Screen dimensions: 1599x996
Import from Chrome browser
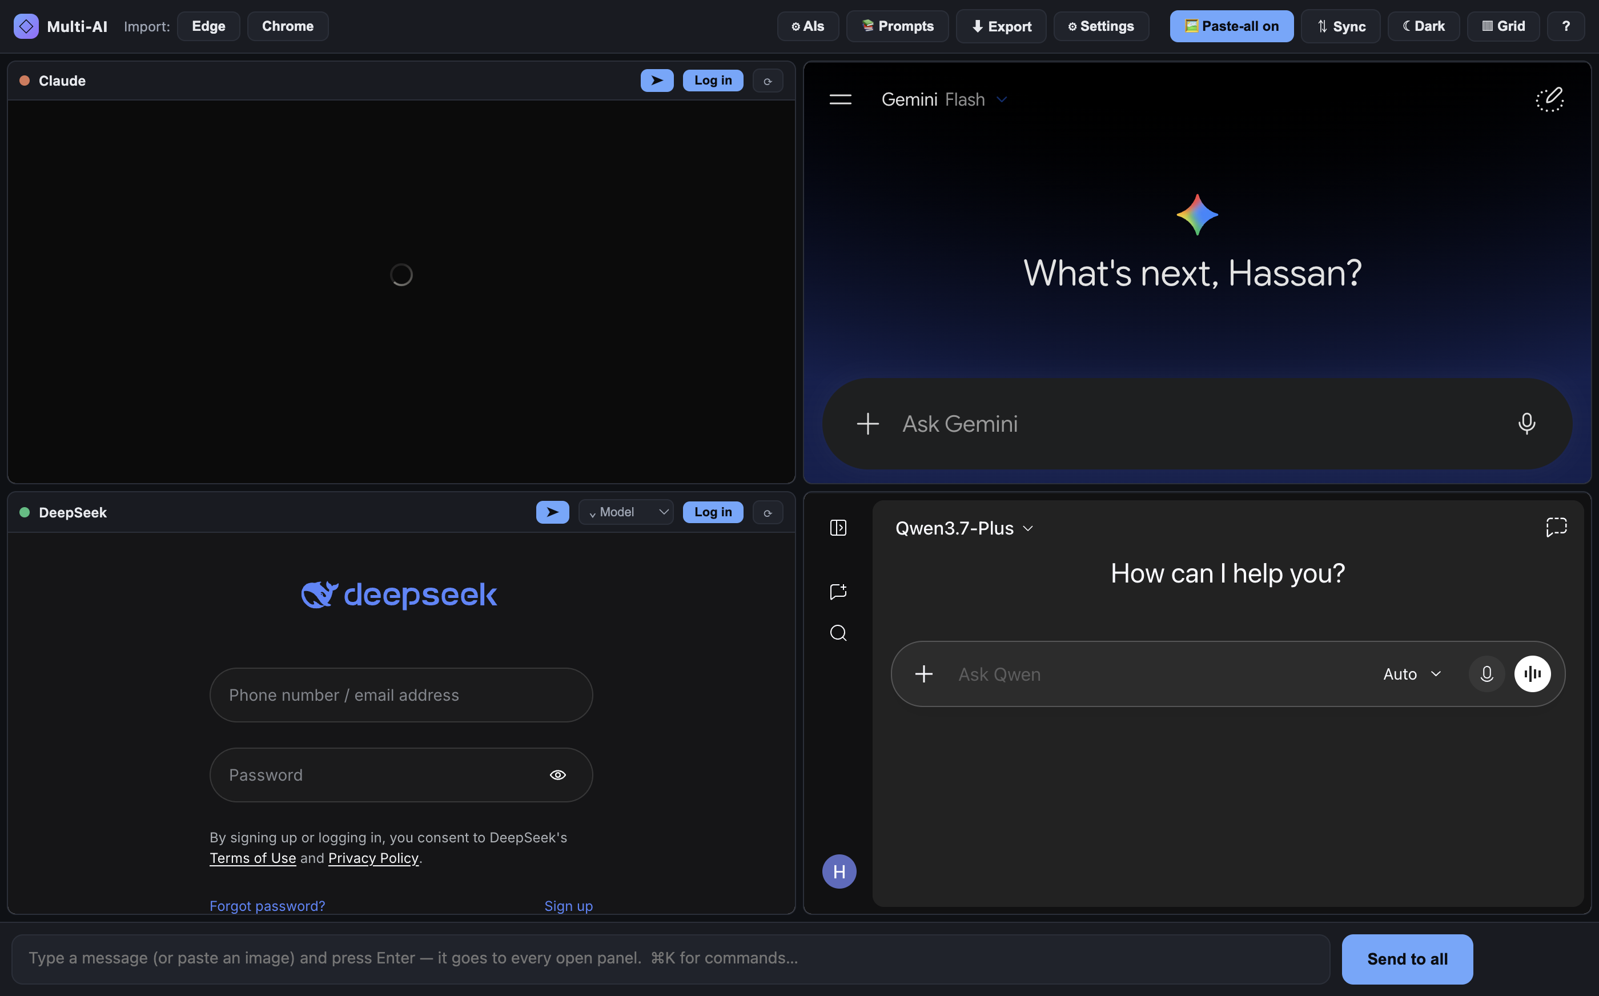tap(288, 26)
